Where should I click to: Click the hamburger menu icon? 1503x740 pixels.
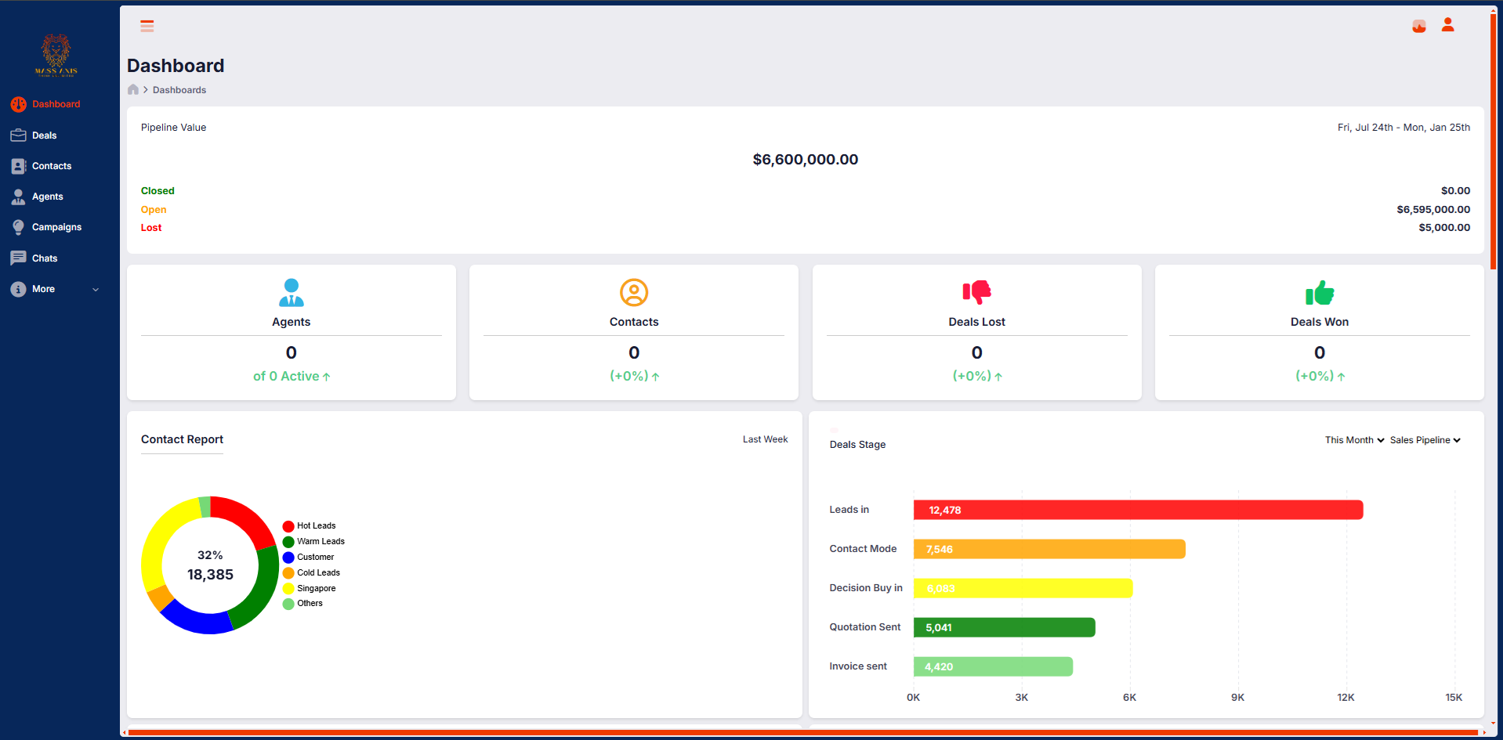pyautogui.click(x=147, y=26)
